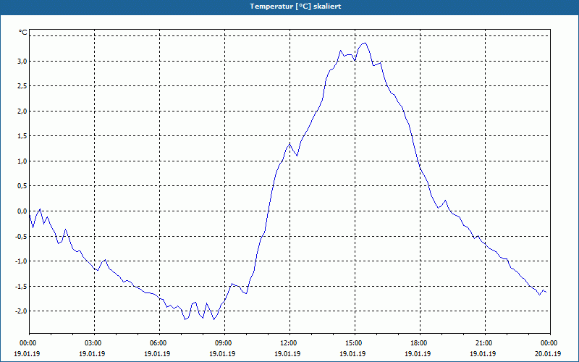This screenshot has height=362, width=579.
Task: Click the '19.01.19' date under 15:00
Action: pos(352,353)
